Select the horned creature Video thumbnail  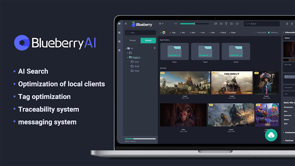click(x=183, y=115)
